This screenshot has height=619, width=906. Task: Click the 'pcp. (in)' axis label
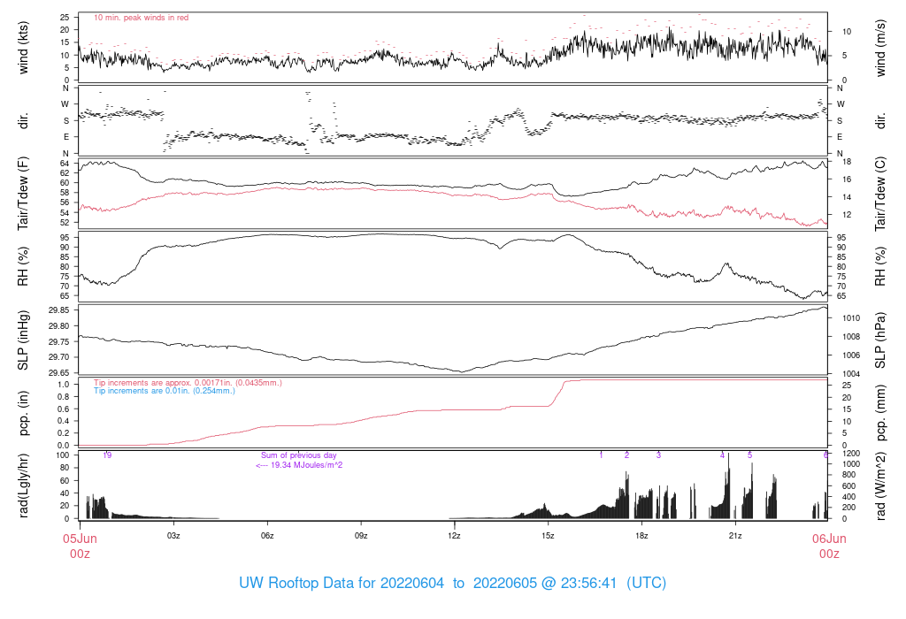[x=23, y=413]
